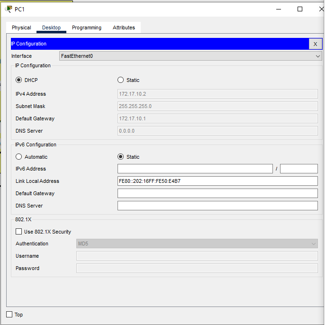Click the IPv6 Address input field
The height and width of the screenshot is (325, 326).
(x=195, y=169)
